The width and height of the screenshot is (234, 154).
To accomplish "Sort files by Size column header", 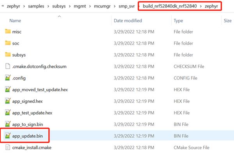I will coord(228,21).
